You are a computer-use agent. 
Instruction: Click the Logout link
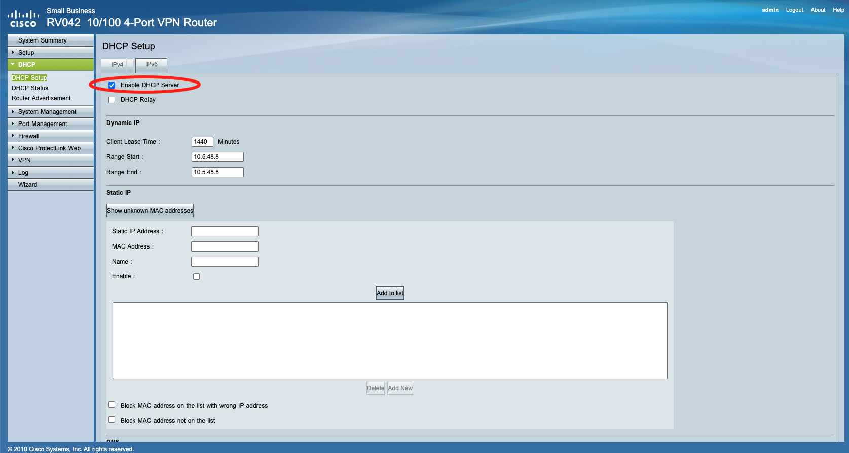(794, 10)
